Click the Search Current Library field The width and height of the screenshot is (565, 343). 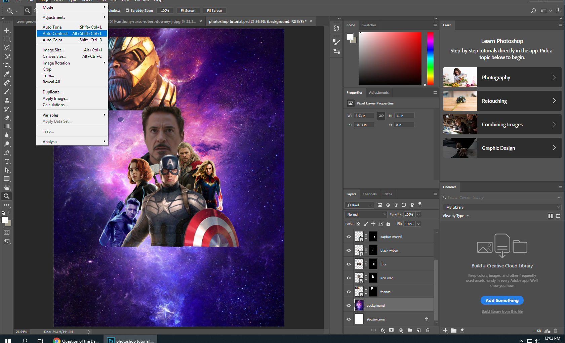click(502, 198)
